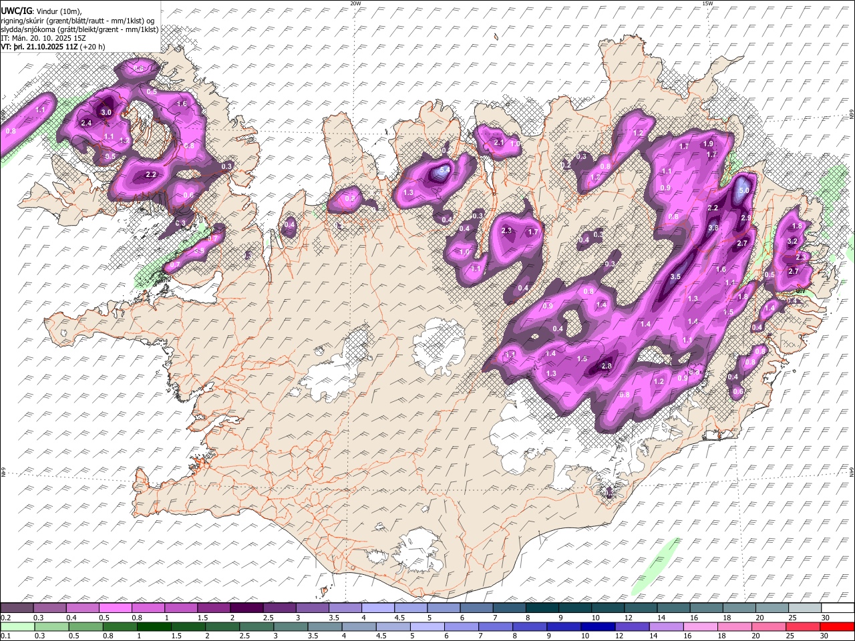Image resolution: width=855 pixels, height=641 pixels.
Task: Click the violet bottom-row swatch between 14 and 16
Action: (667, 626)
